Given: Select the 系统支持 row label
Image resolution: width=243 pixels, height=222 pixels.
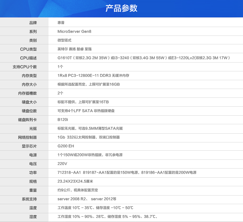Looking at the screenshot, I should [x=29, y=199].
